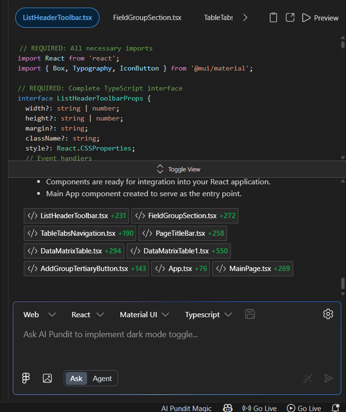The image size is (346, 412).
Task: Expand the React framework dropdown
Action: [x=88, y=314]
